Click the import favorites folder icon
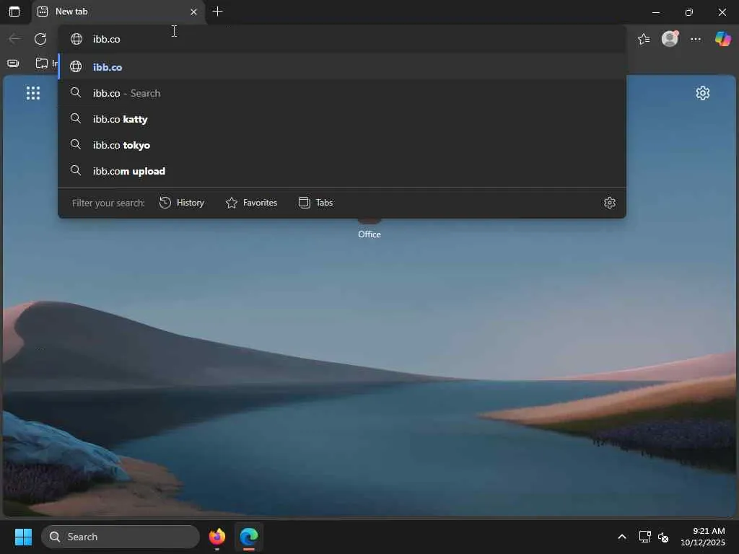739x554 pixels. (42, 63)
